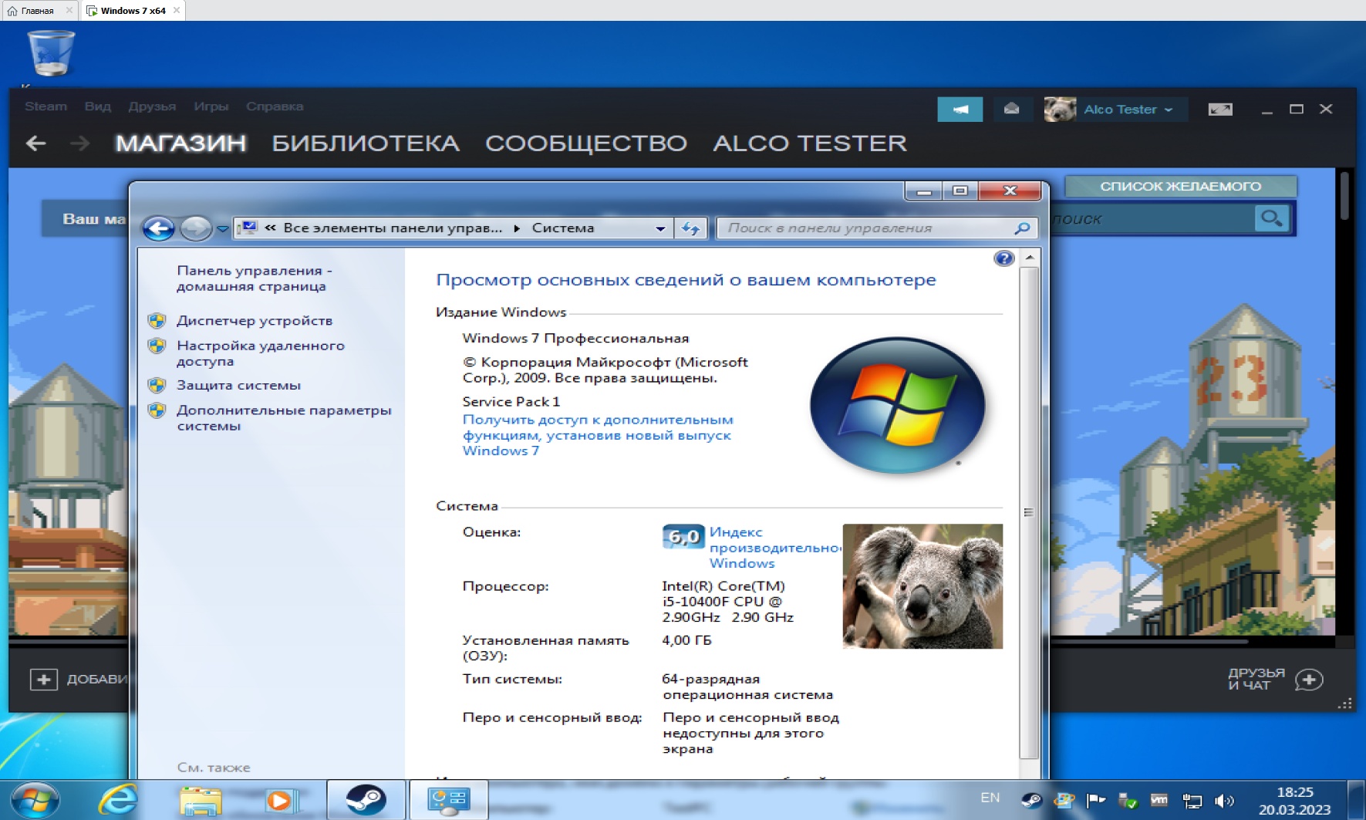Screen dimensions: 1366x820
Task: Click the address bar computer icon
Action: tap(248, 228)
